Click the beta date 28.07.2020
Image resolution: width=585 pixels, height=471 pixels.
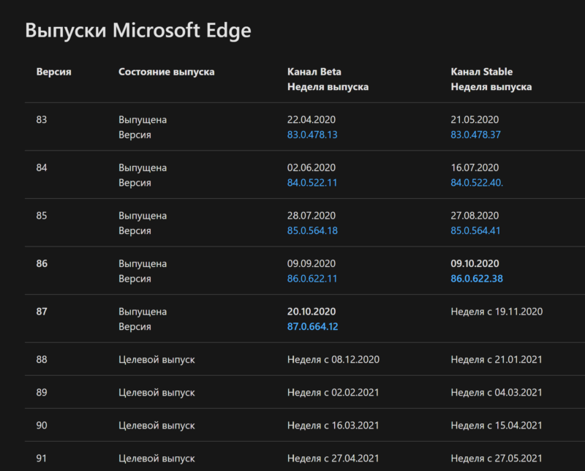(x=312, y=216)
